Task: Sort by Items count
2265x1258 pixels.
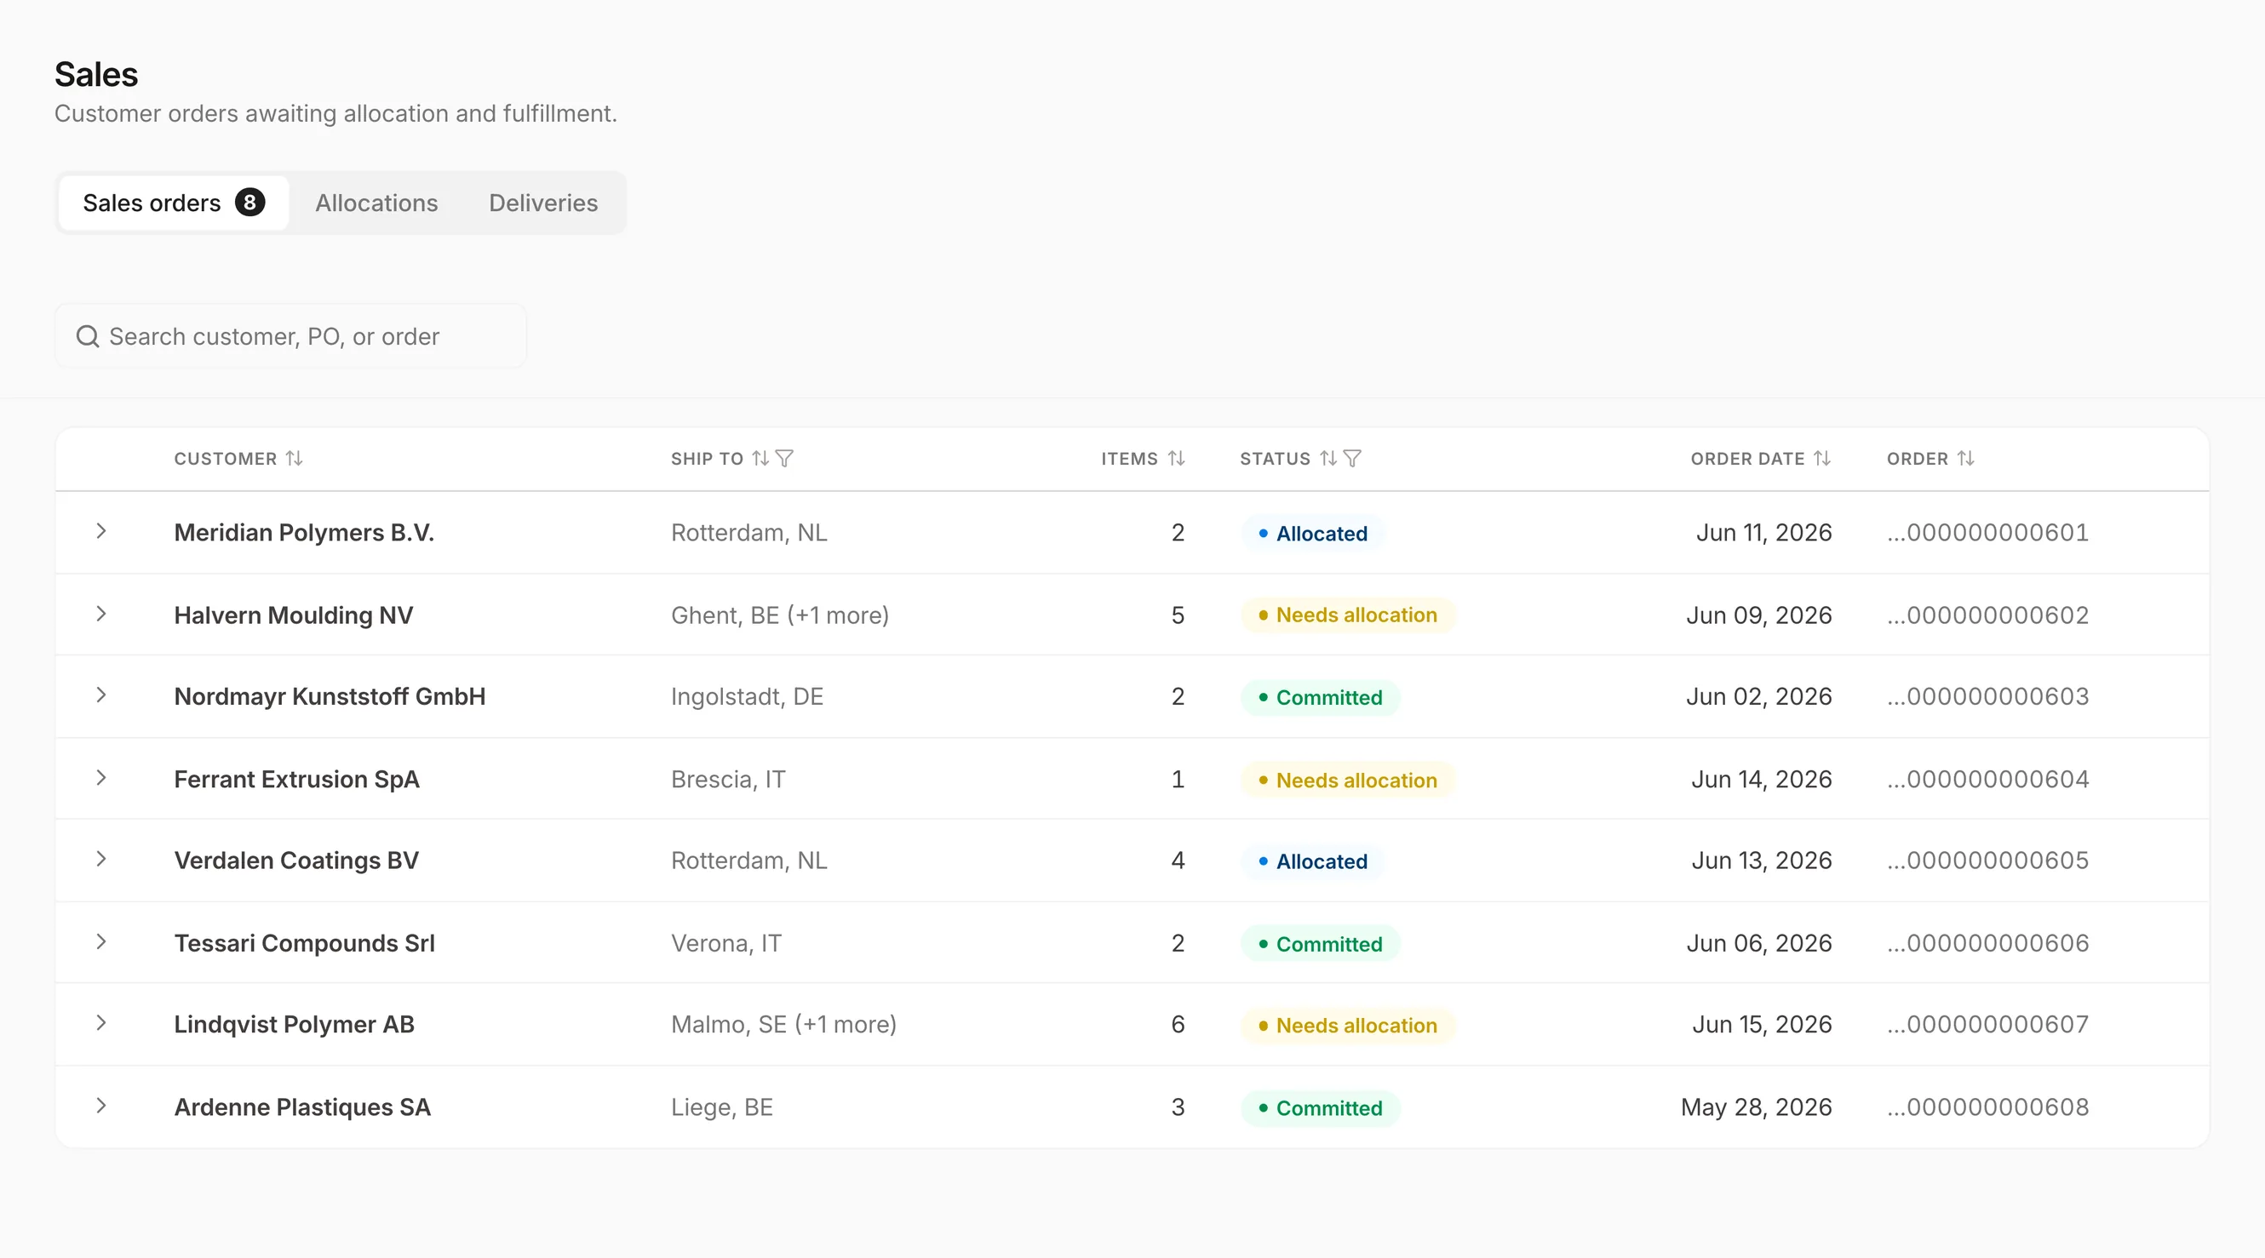Action: point(1177,458)
